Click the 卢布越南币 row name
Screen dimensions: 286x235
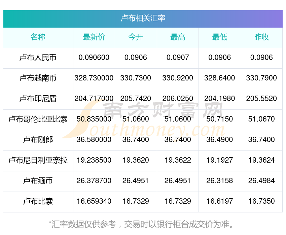pyautogui.click(x=38, y=78)
